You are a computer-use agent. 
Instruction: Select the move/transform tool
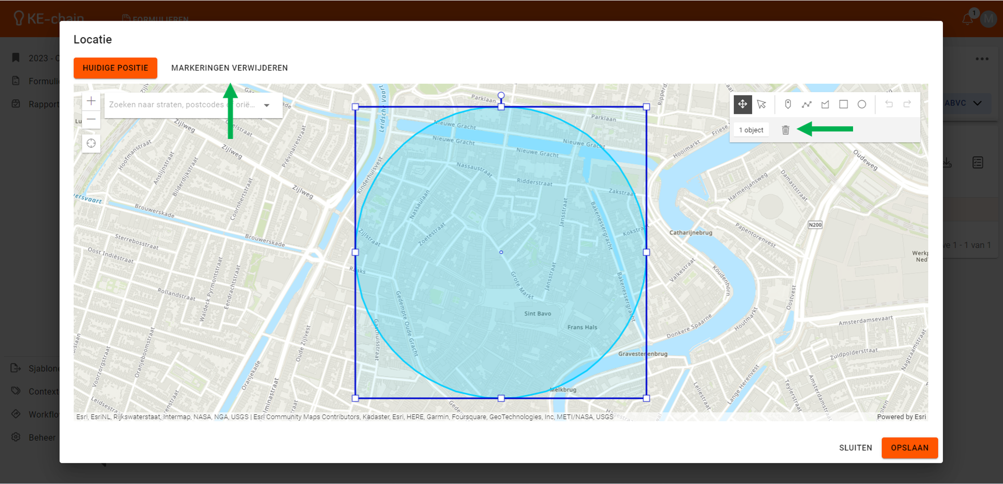point(742,104)
